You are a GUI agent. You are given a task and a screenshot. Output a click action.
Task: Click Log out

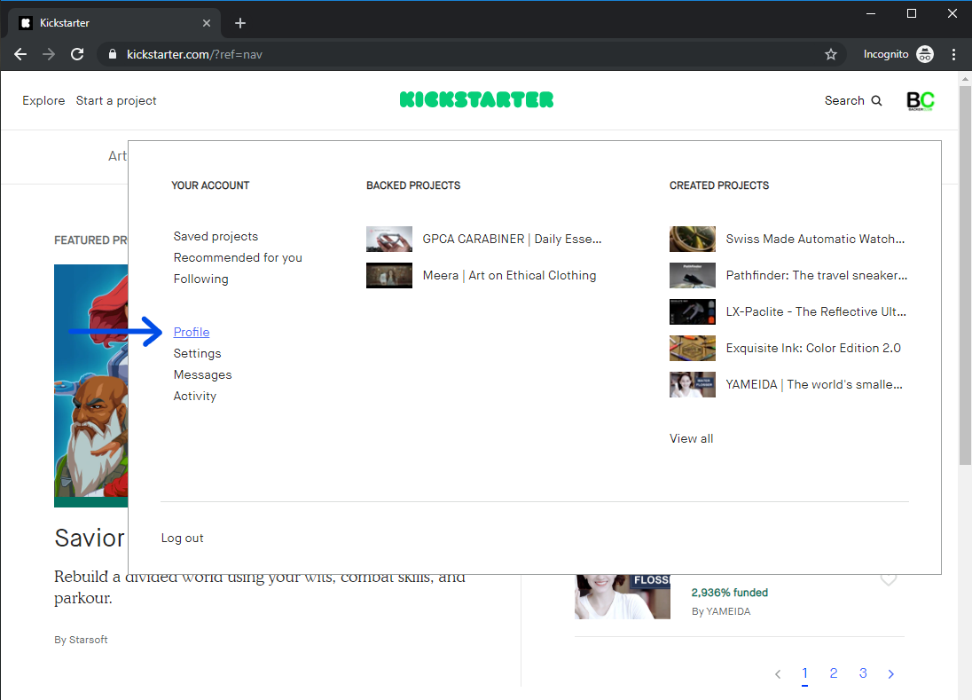pos(183,539)
